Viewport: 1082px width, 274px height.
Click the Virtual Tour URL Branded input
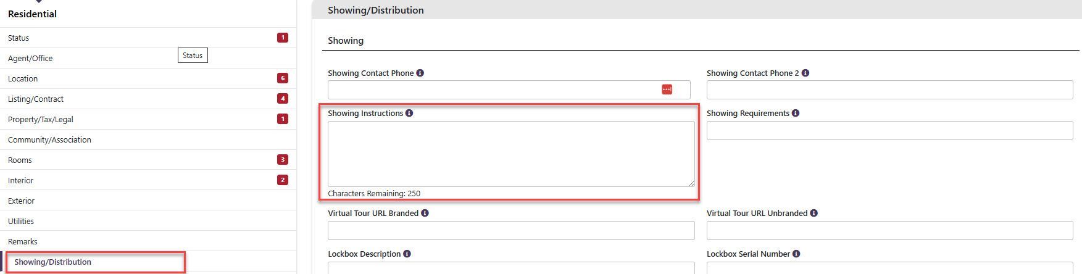click(510, 230)
